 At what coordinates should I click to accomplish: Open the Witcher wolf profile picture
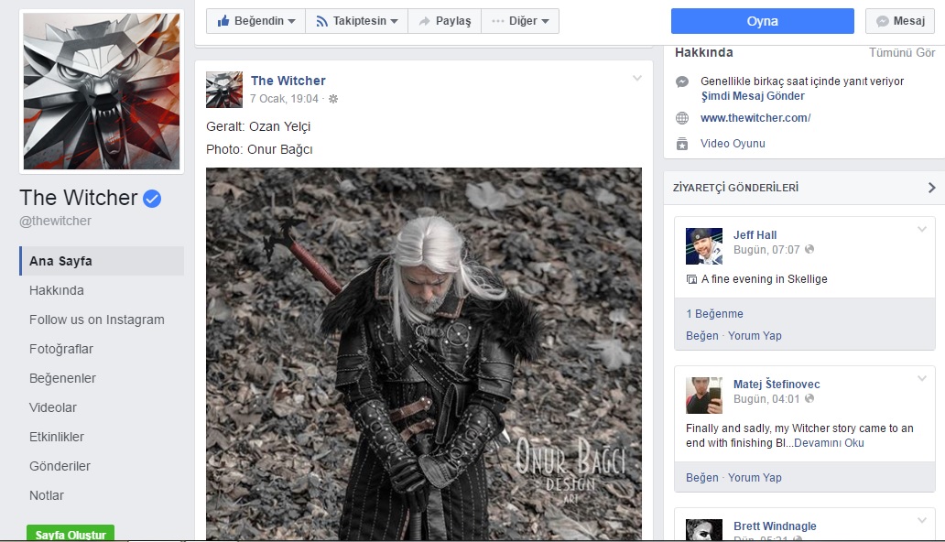[102, 91]
